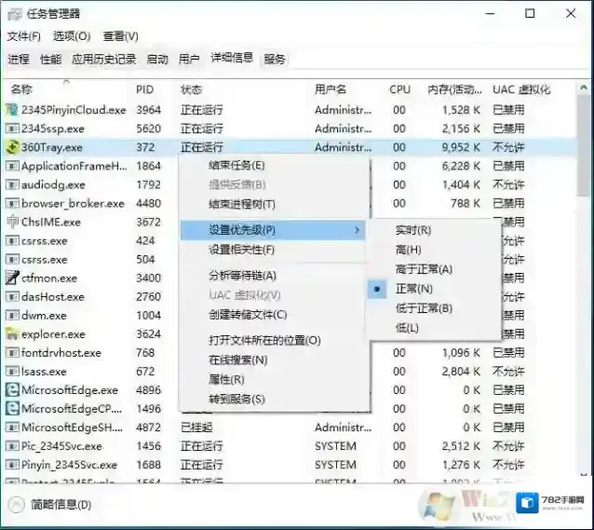Click the lsass.exe process icon

[x=12, y=371]
